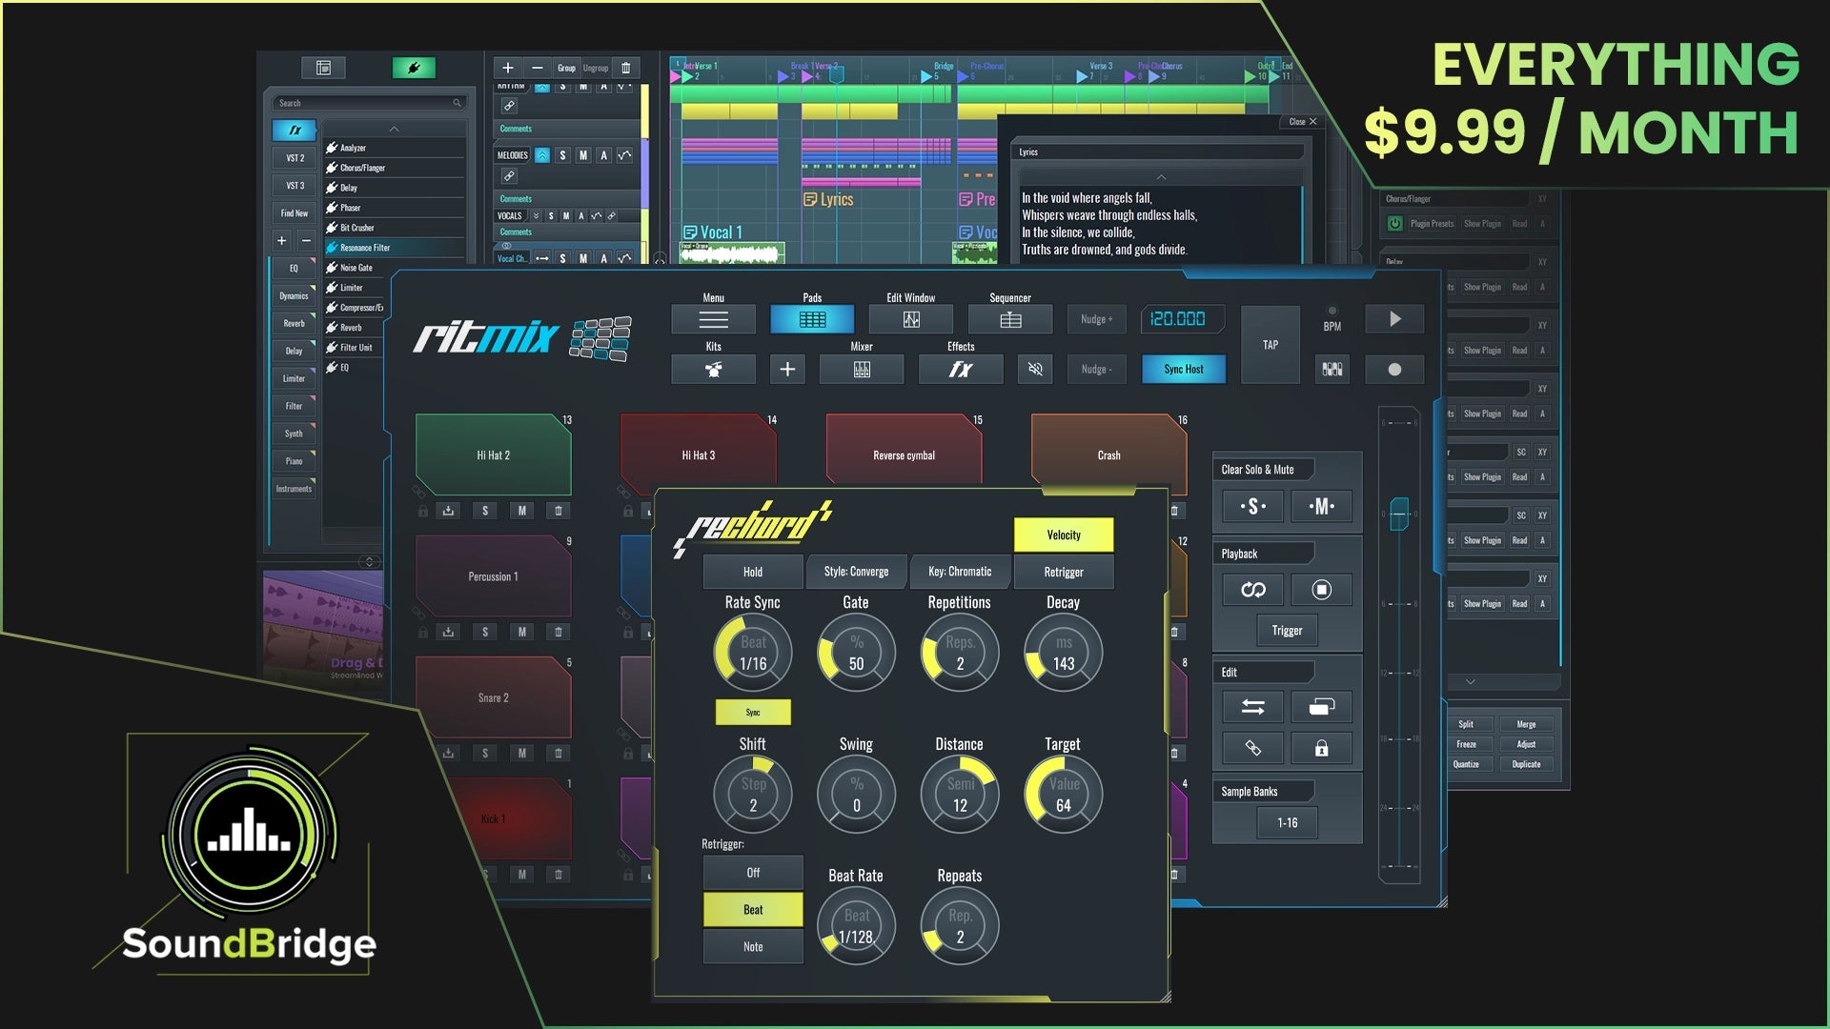Viewport: 1830px width, 1029px height.
Task: Switch to the Pads grid view
Action: [x=812, y=320]
